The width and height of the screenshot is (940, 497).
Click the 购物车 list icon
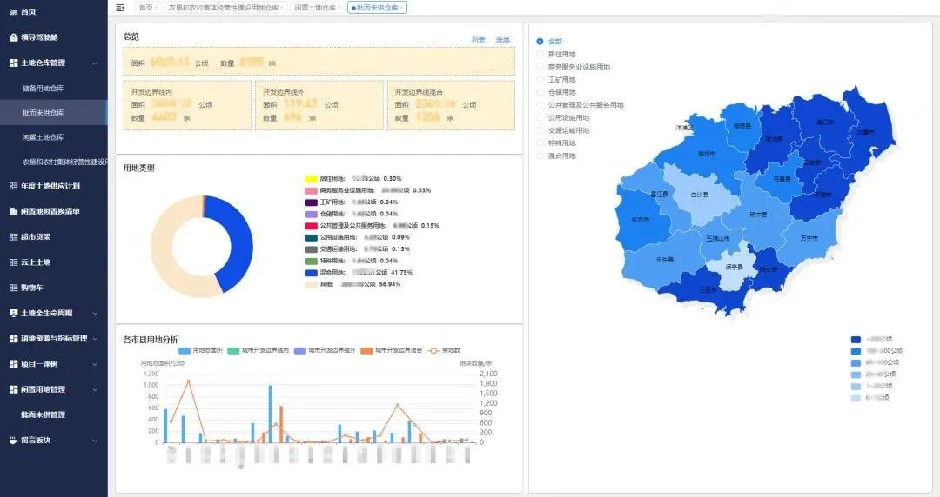tap(13, 288)
